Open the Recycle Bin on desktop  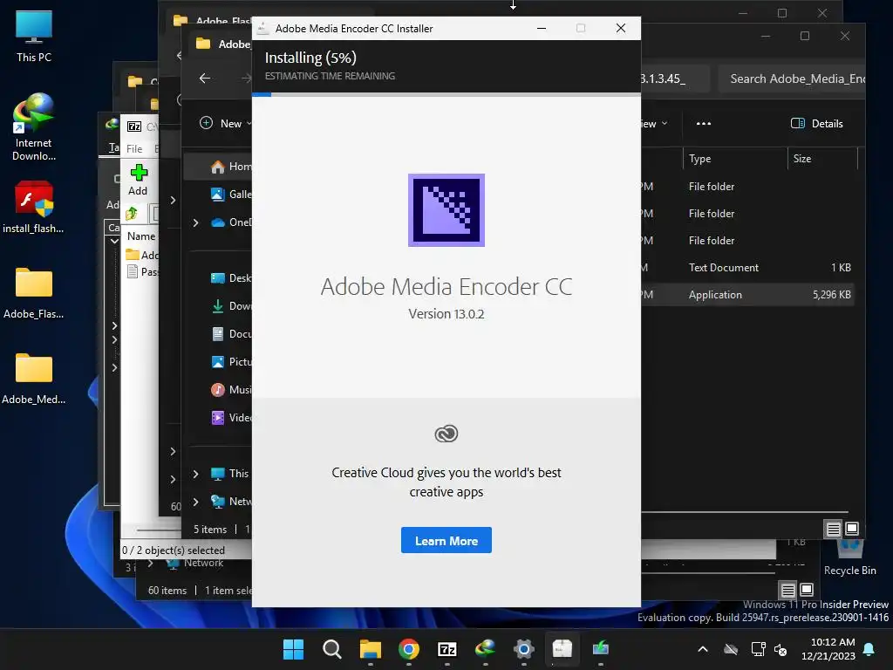(849, 557)
